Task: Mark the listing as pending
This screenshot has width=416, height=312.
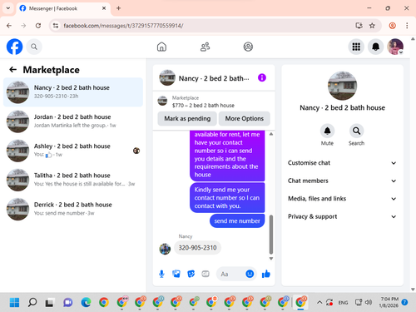Action: tap(187, 119)
